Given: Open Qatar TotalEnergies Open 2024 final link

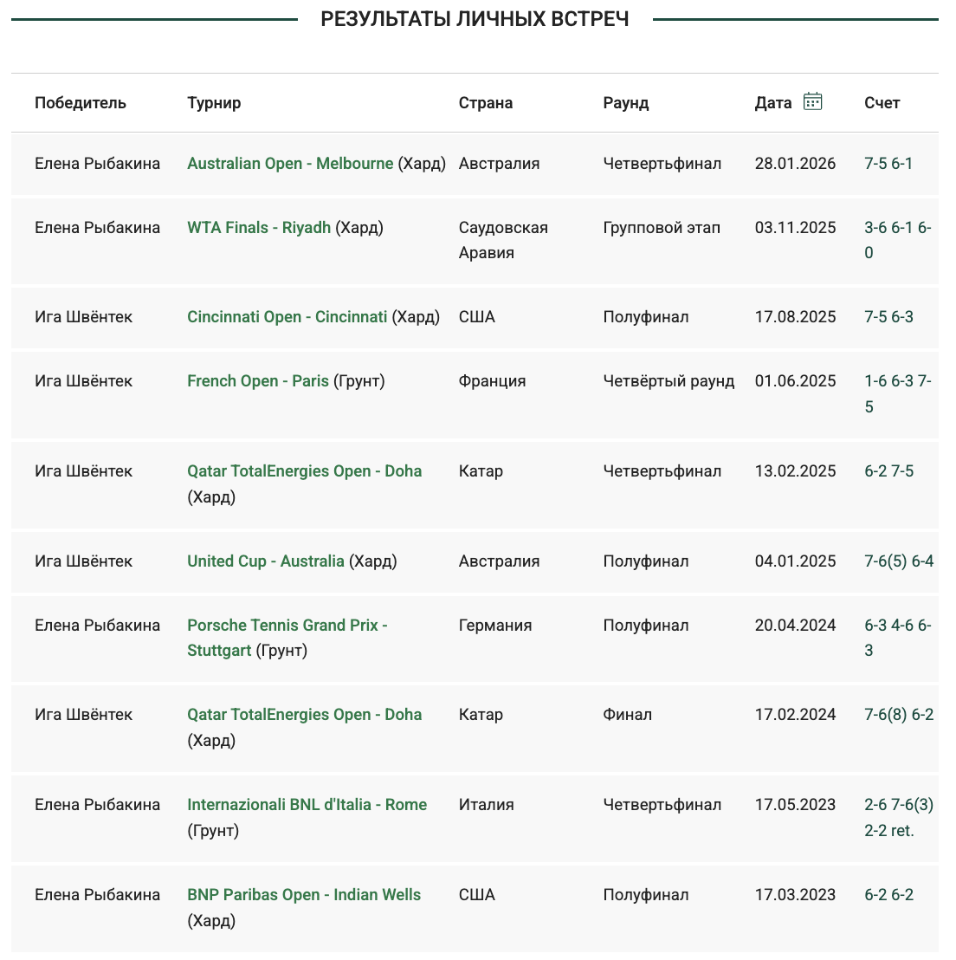Looking at the screenshot, I should click(x=304, y=715).
